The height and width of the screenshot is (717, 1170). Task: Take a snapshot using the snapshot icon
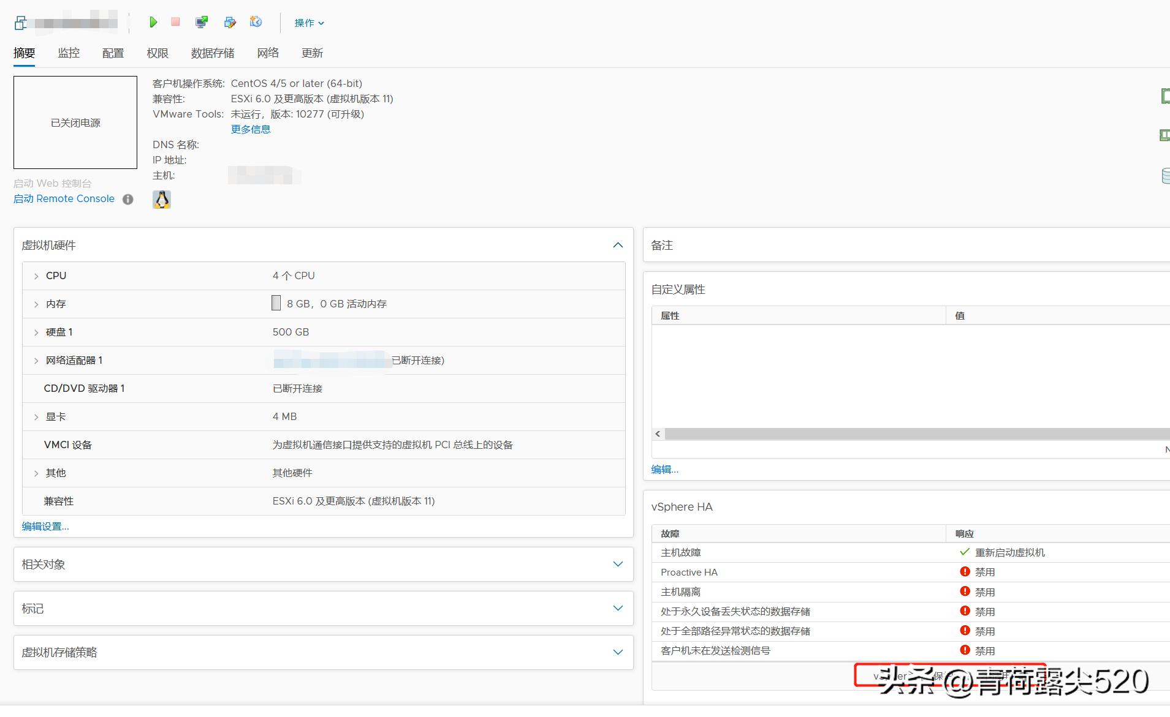[x=256, y=22]
